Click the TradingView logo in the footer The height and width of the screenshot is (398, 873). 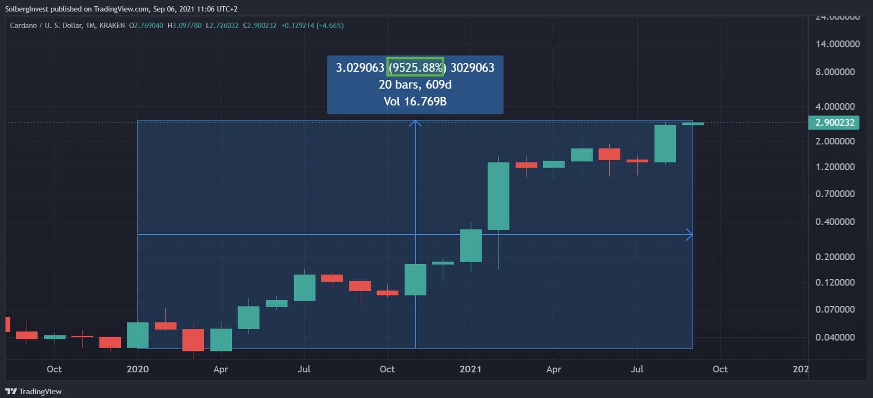point(33,391)
